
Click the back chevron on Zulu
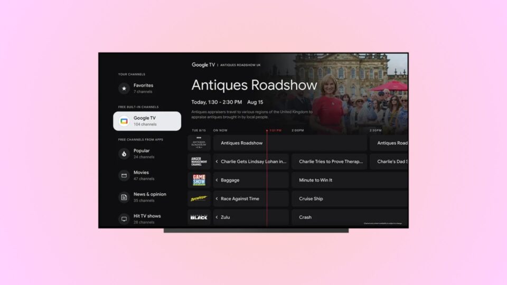[x=217, y=217]
